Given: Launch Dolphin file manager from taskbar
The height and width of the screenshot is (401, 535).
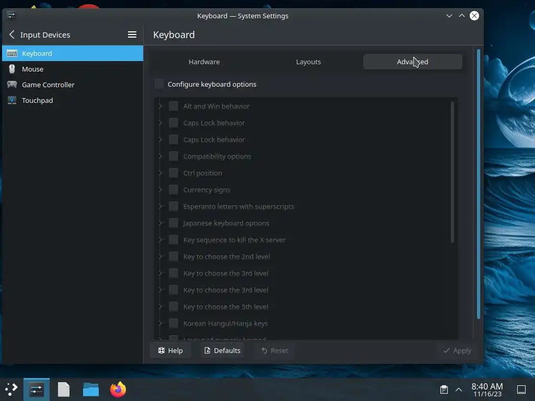Looking at the screenshot, I should tap(91, 390).
